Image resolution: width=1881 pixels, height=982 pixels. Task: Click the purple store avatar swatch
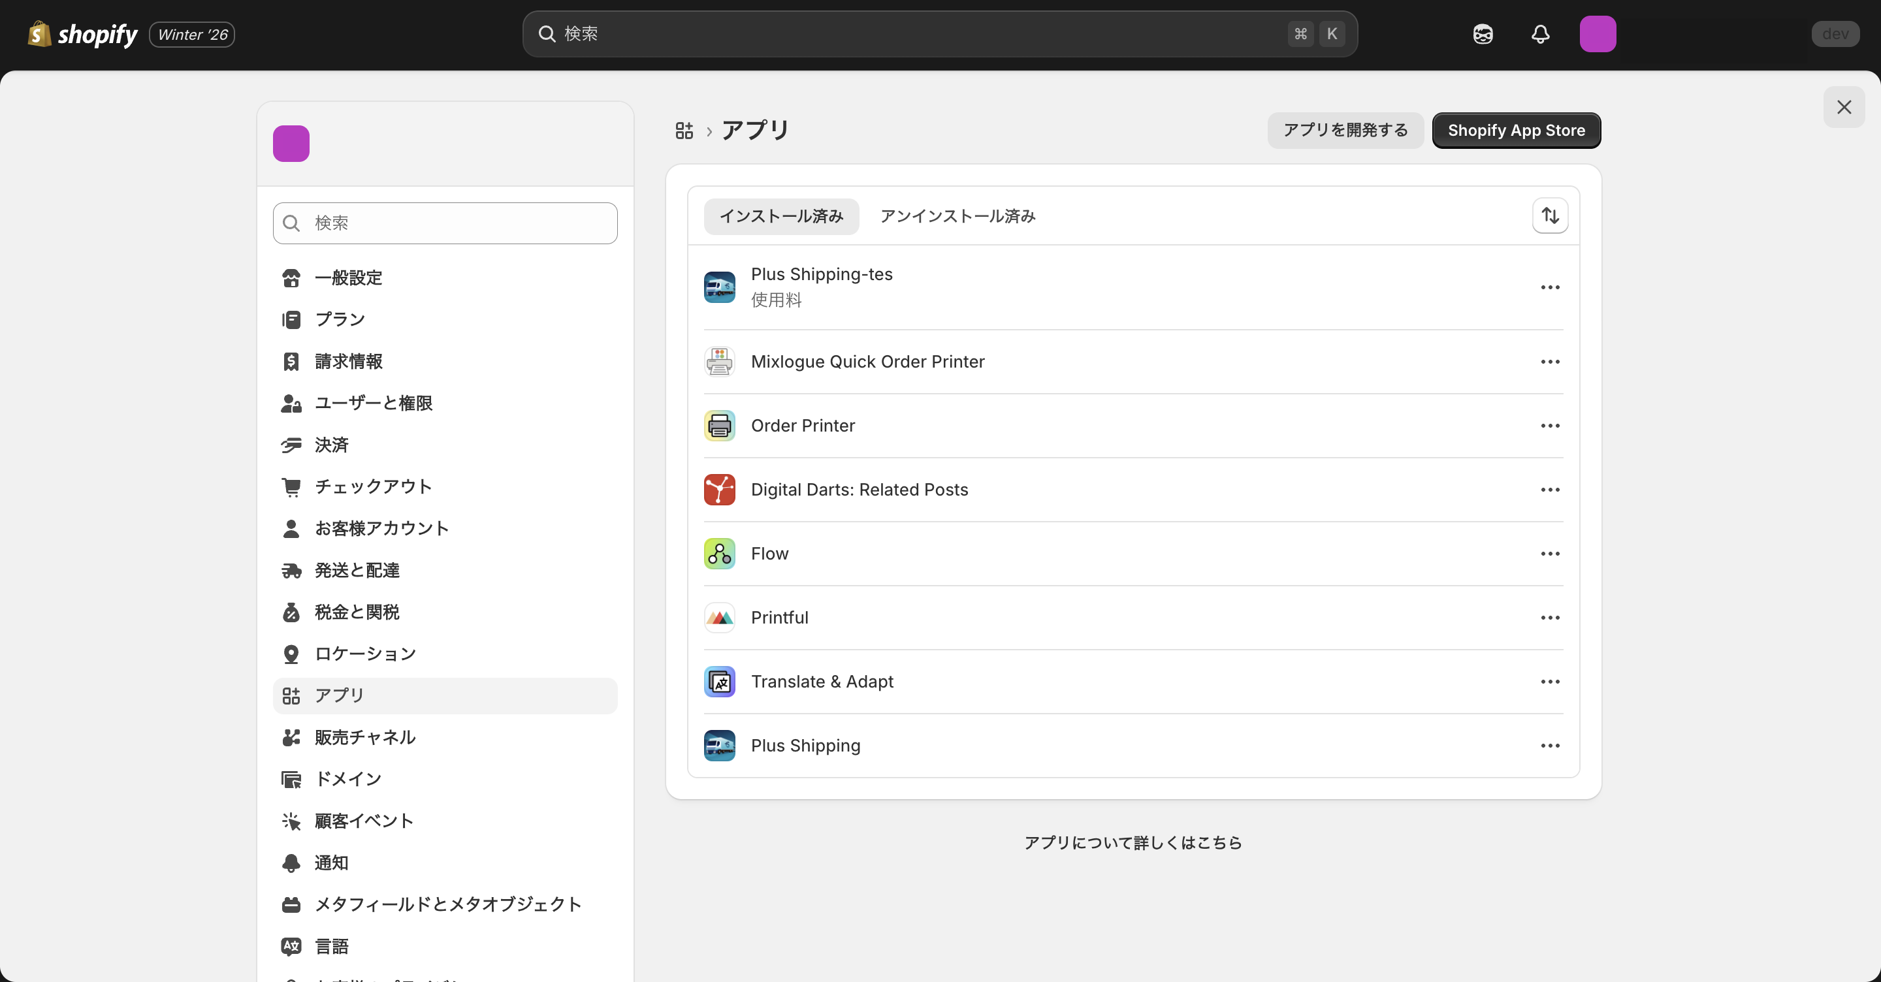(x=291, y=143)
